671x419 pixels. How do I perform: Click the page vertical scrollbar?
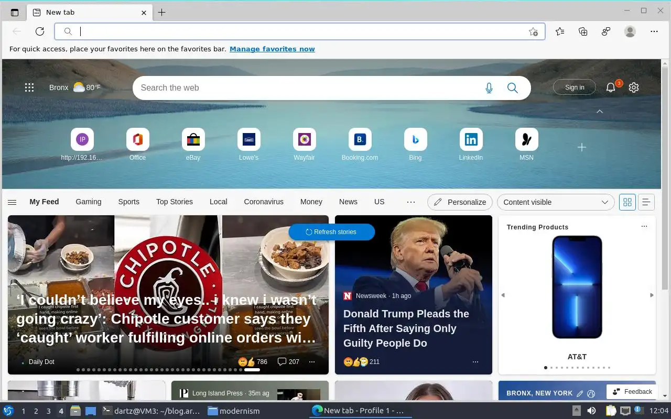(x=665, y=178)
